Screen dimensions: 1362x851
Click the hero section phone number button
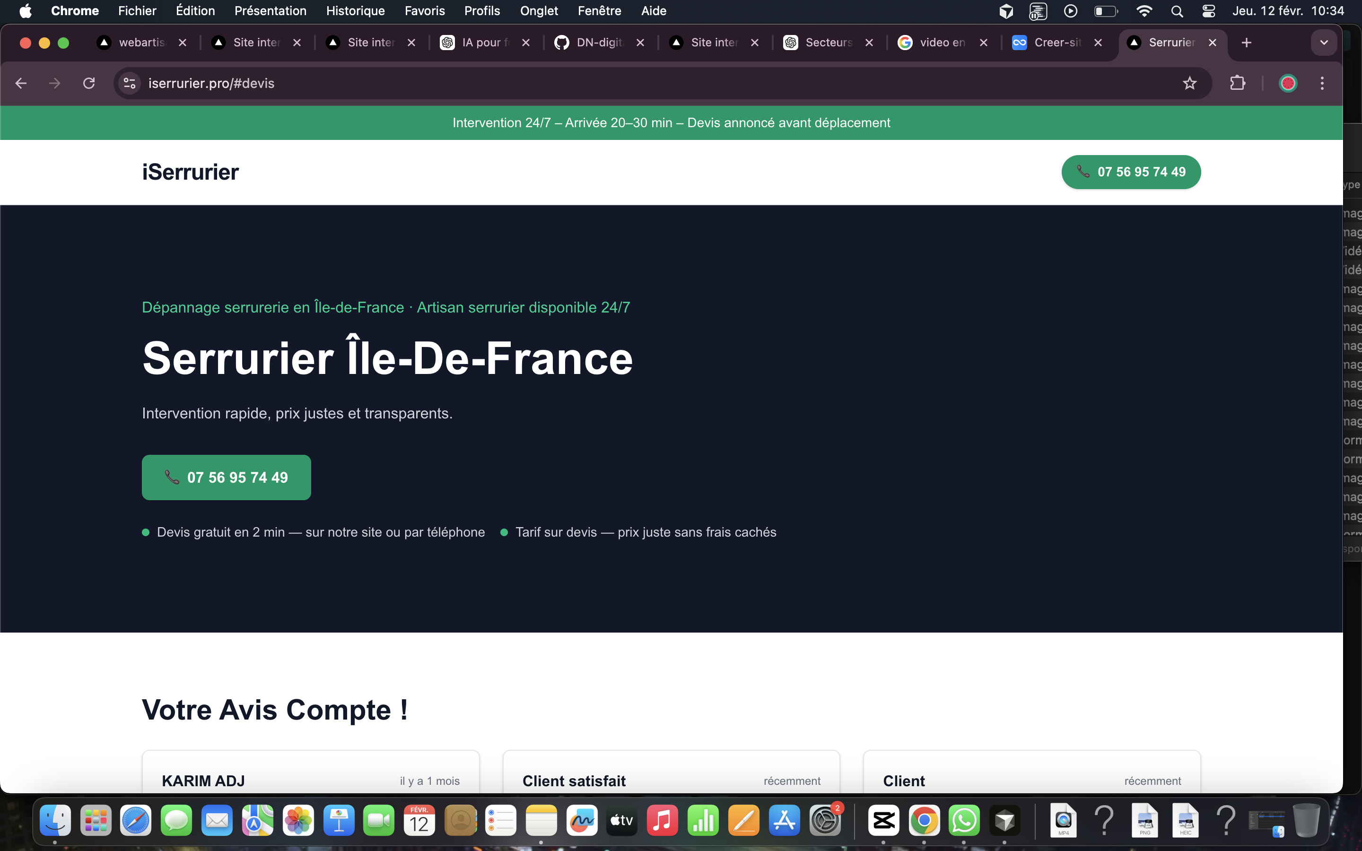(x=226, y=478)
